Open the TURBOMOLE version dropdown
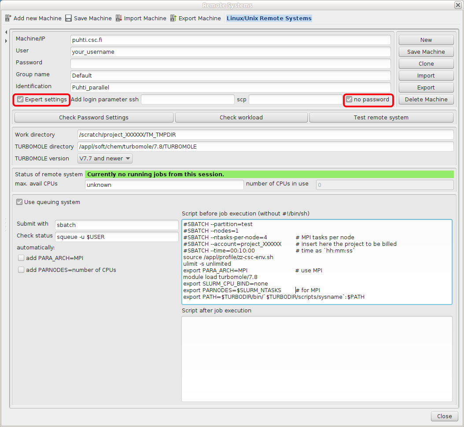 click(x=105, y=159)
